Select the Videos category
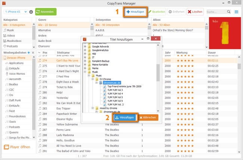Viewport: 243px width, 160px height. (x=17, y=36)
